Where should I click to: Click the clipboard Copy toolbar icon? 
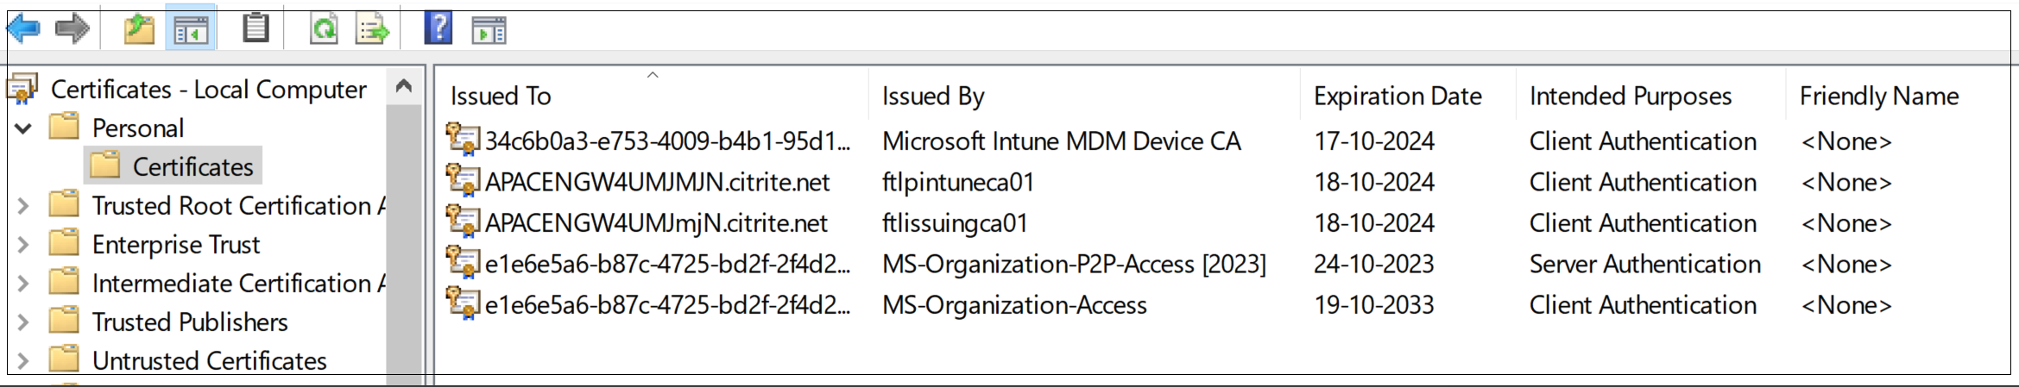tap(256, 28)
